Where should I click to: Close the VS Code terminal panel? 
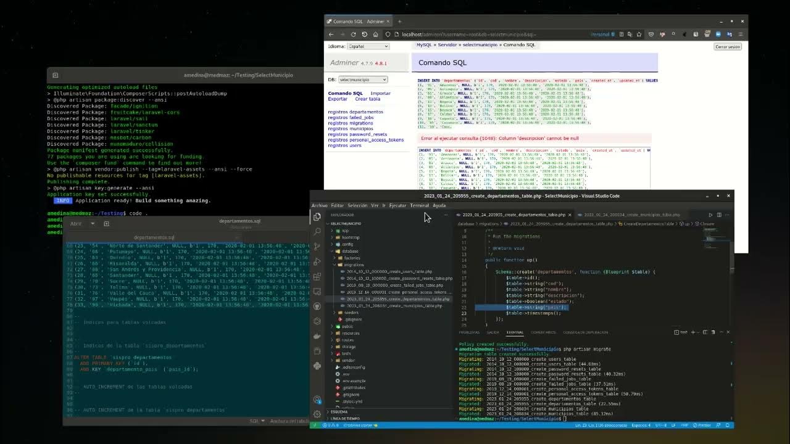728,332
